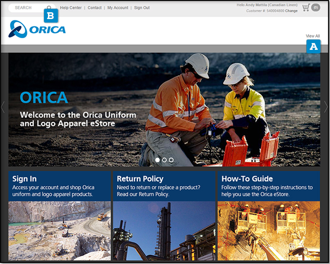This screenshot has width=330, height=264.
Task: Click the Orica logo
Action: click(37, 29)
